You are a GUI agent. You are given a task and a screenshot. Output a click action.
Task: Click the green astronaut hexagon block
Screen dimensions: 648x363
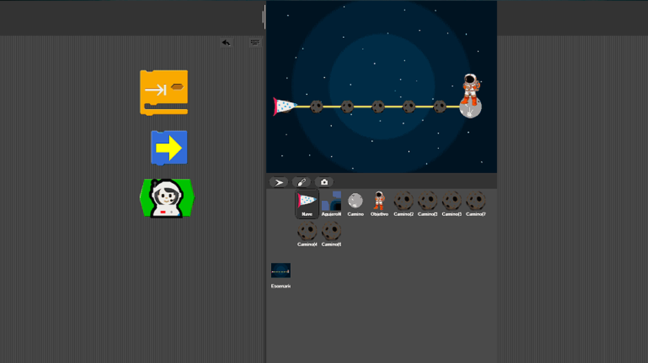pos(167,198)
